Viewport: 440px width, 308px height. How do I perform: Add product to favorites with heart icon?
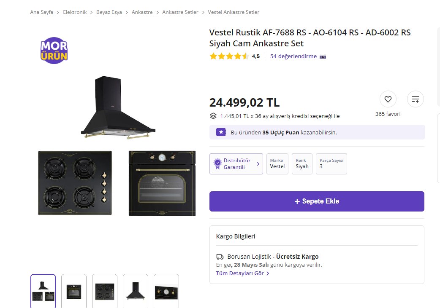(388, 99)
